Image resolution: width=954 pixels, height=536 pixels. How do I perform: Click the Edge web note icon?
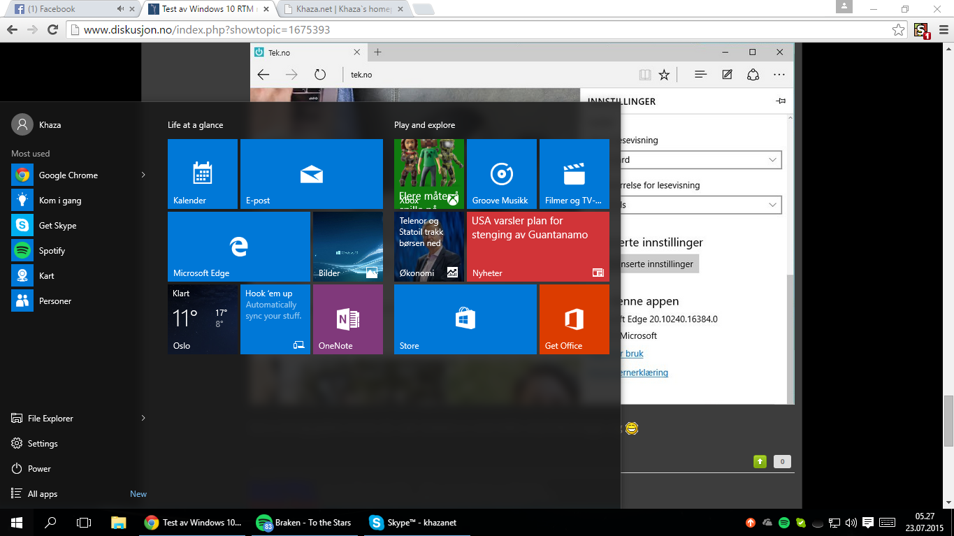point(727,75)
